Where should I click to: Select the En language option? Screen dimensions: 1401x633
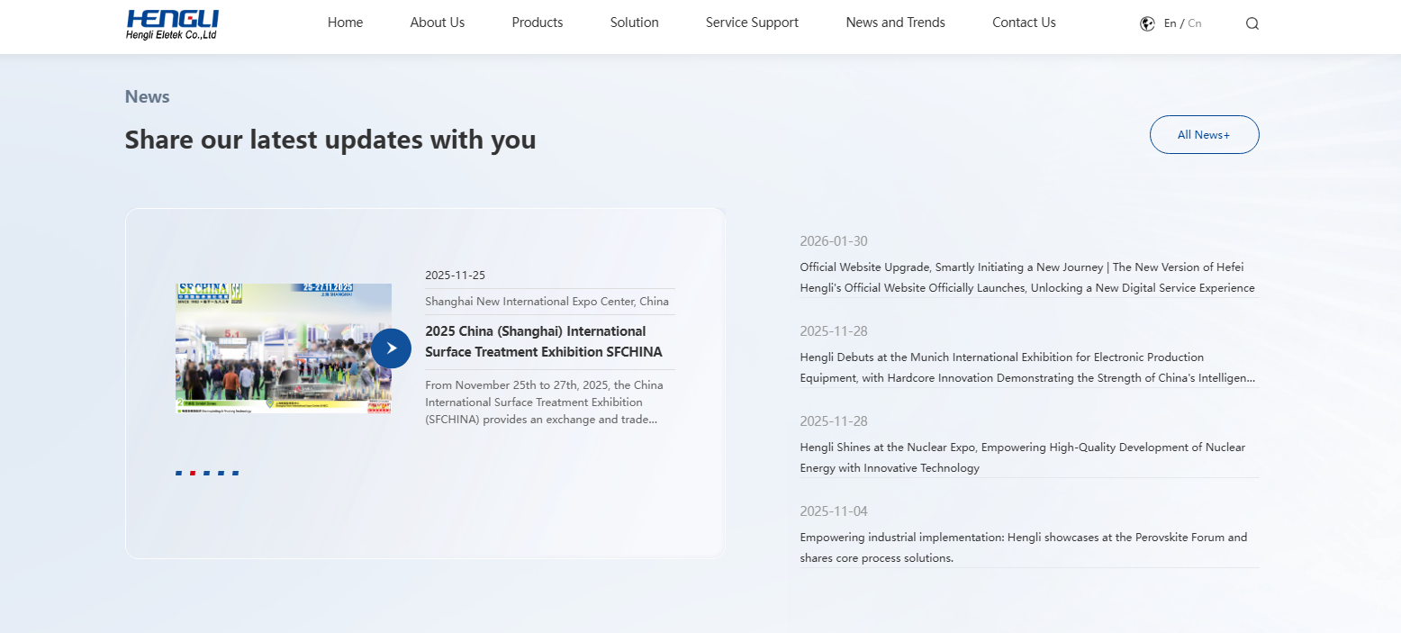coord(1170,23)
